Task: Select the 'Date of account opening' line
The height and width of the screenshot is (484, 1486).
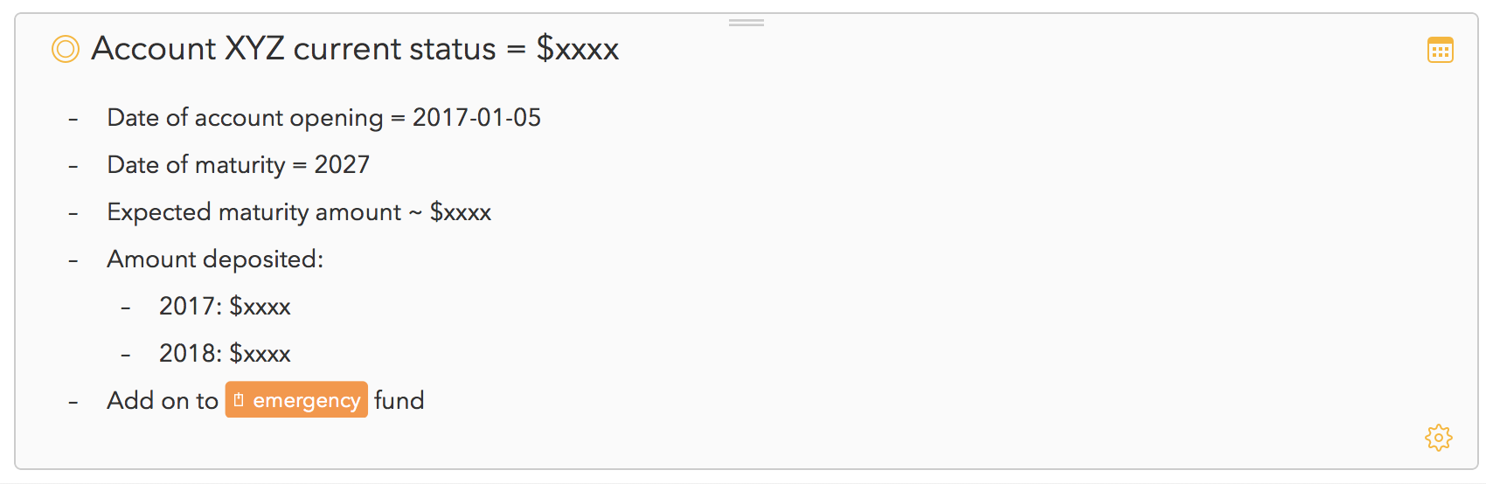Action: click(323, 118)
